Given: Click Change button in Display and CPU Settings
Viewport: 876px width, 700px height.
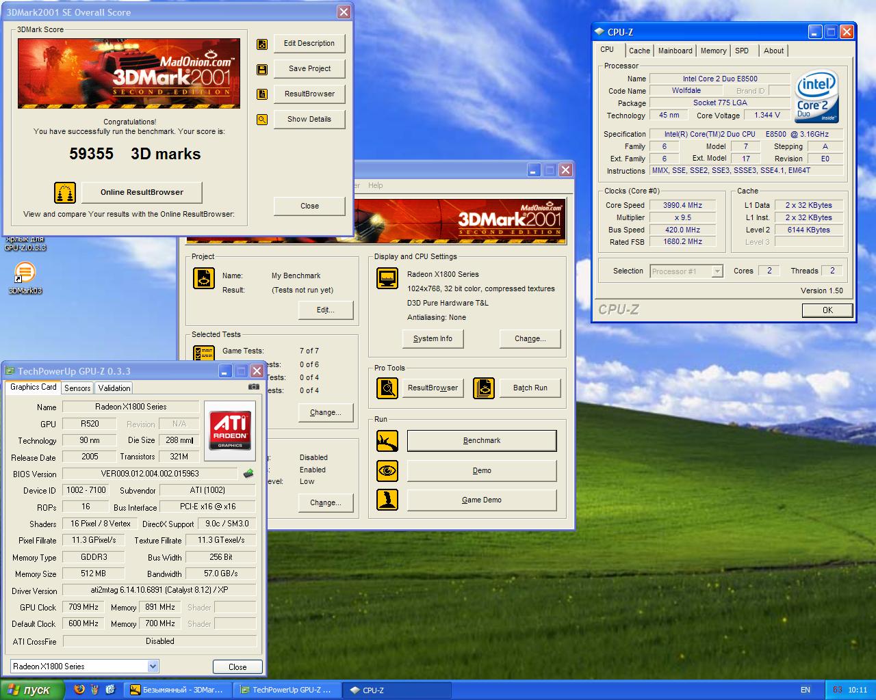Looking at the screenshot, I should click(x=530, y=339).
